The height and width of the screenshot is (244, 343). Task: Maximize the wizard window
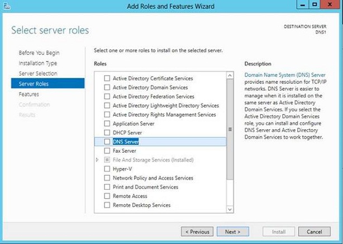315,4
